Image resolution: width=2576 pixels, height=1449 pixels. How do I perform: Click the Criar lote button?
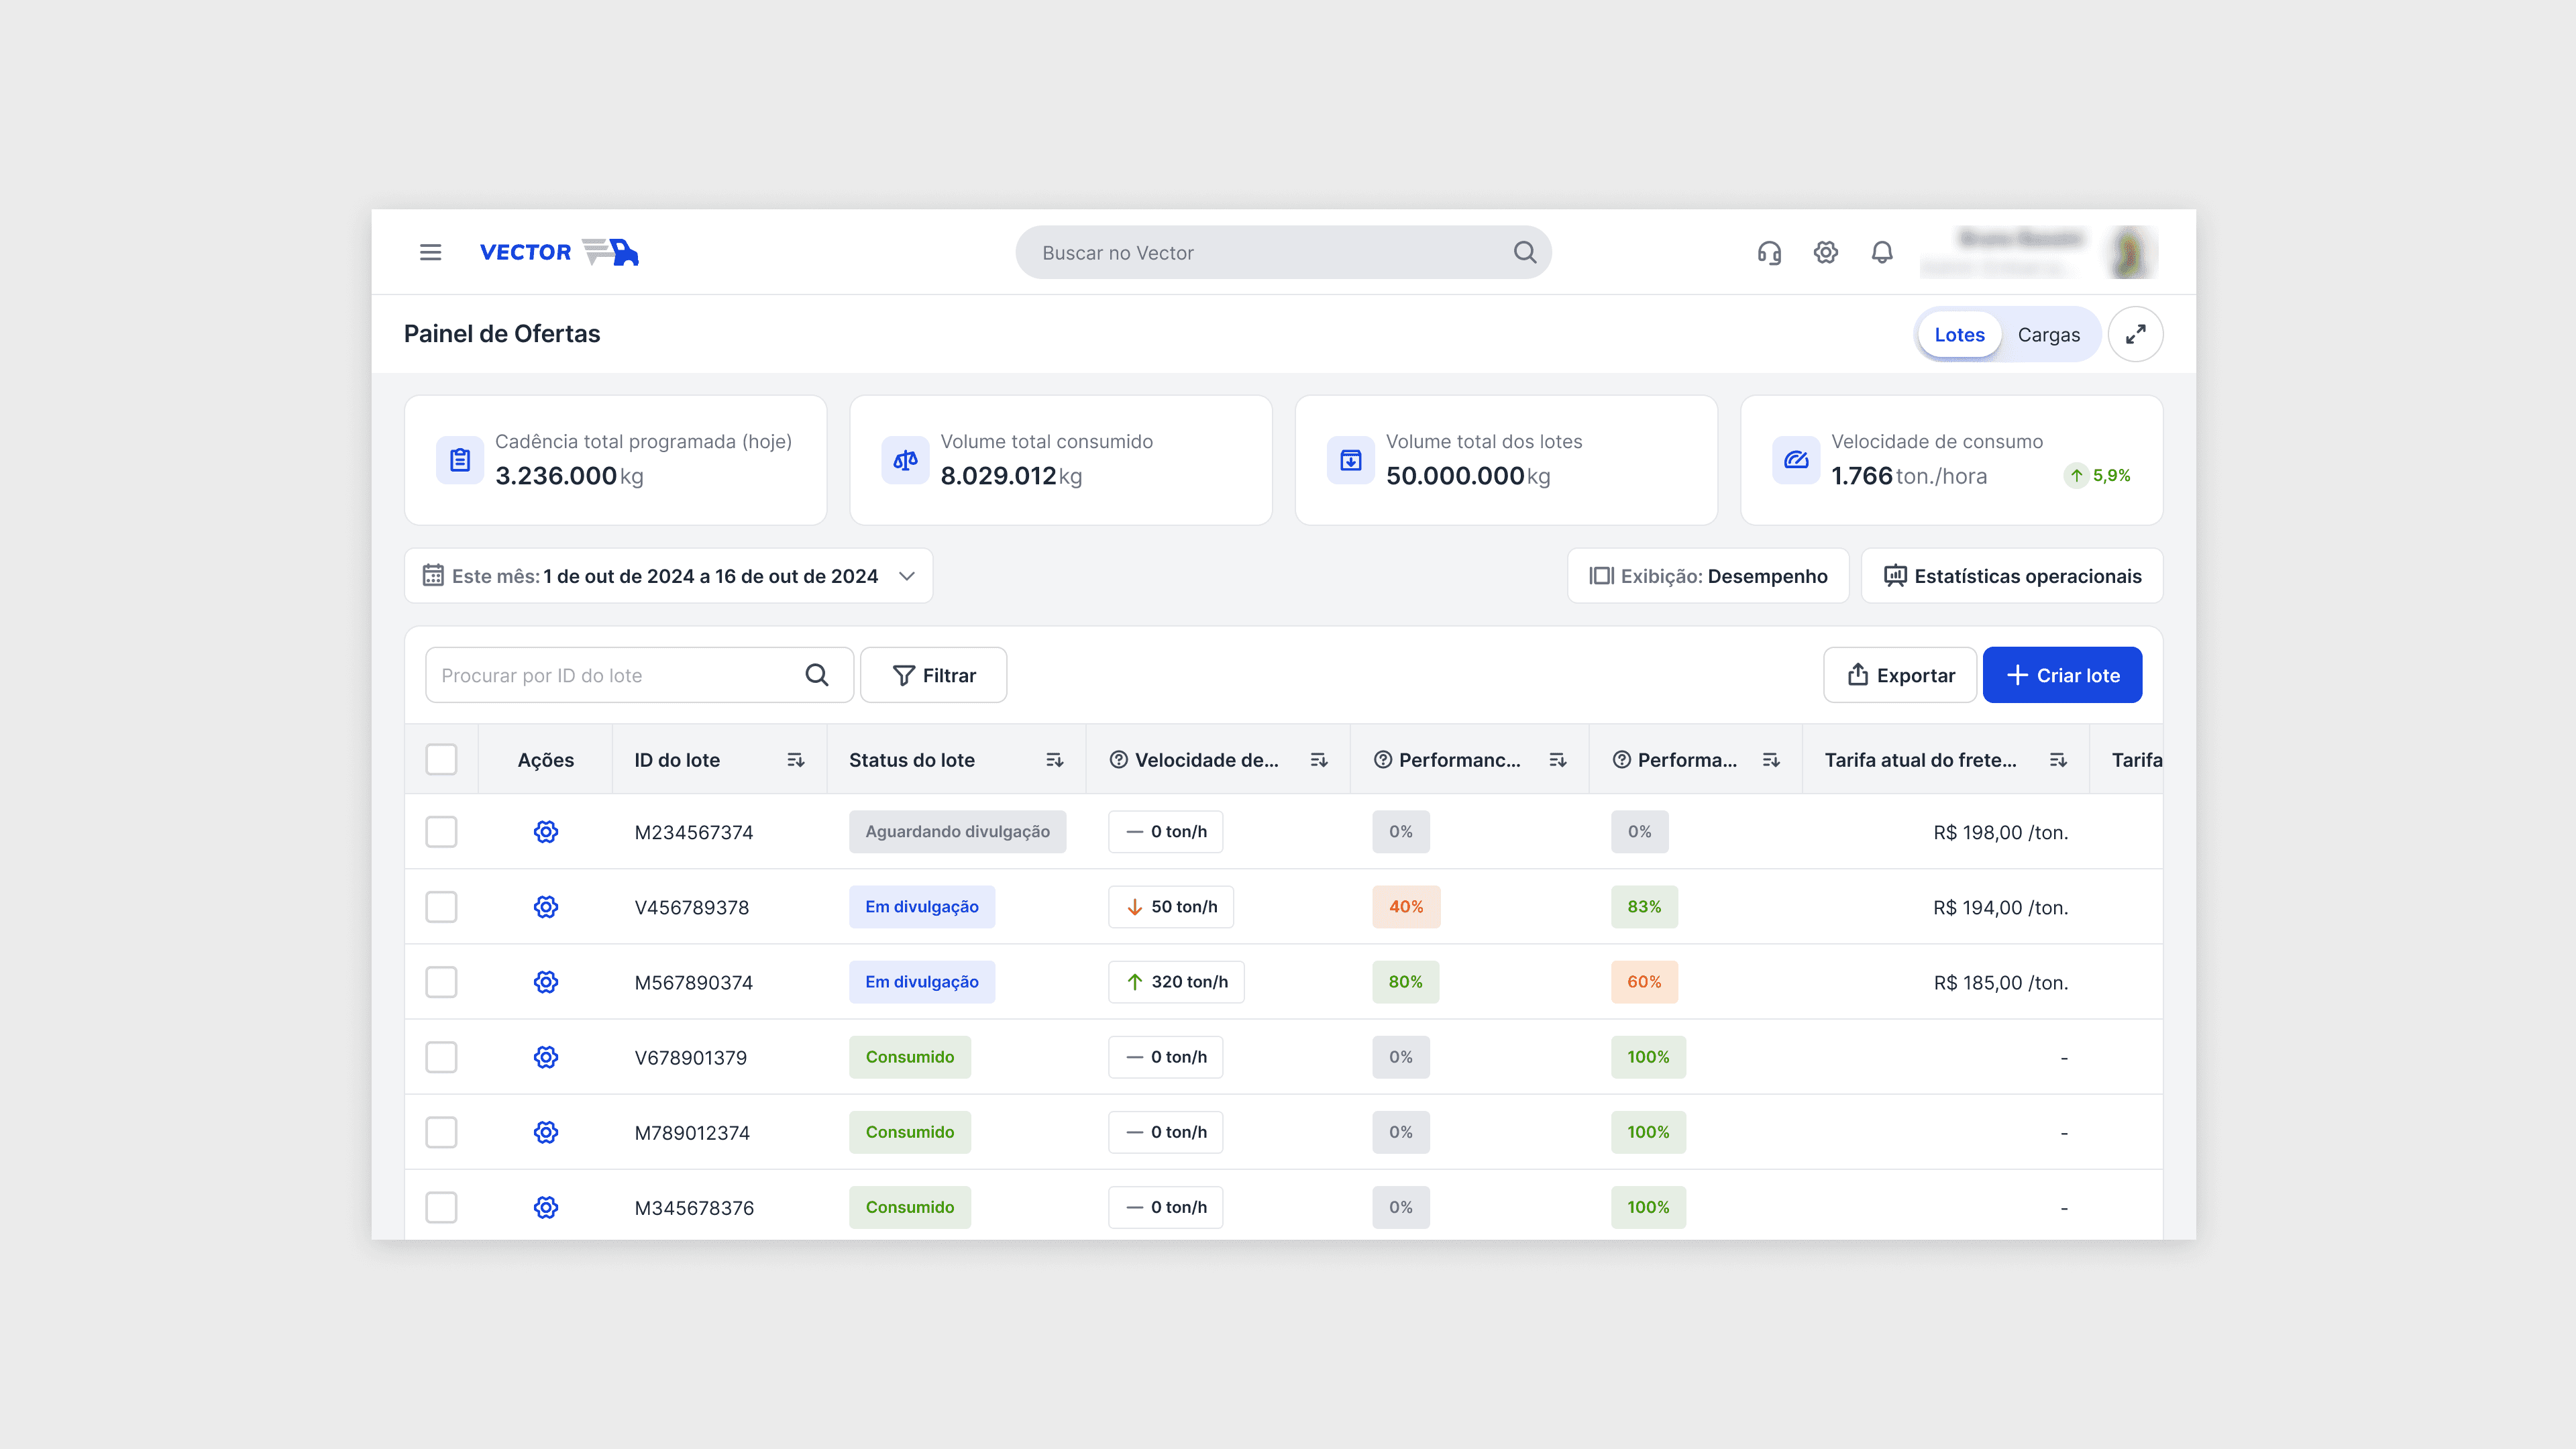click(x=2062, y=675)
